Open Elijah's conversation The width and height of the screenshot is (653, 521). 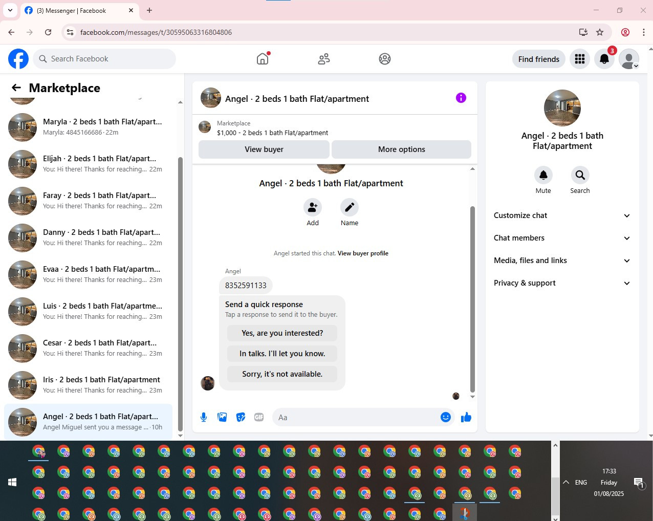pos(88,164)
